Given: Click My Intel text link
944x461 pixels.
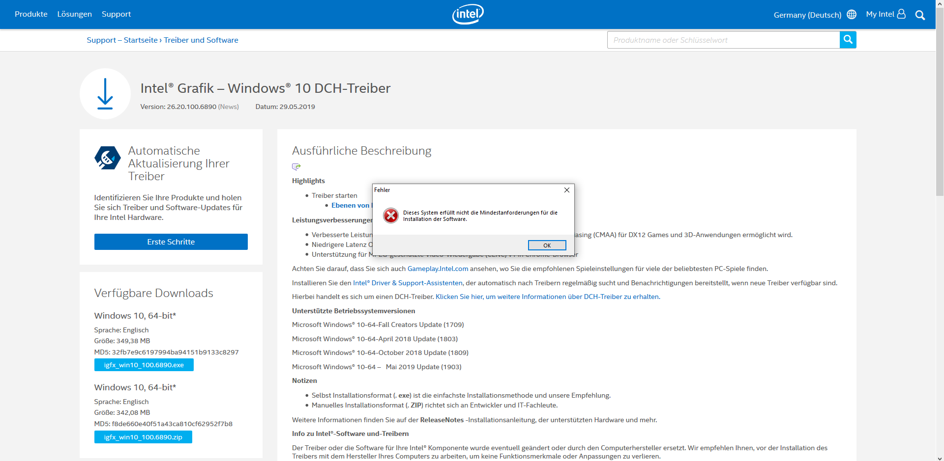Looking at the screenshot, I should point(880,14).
